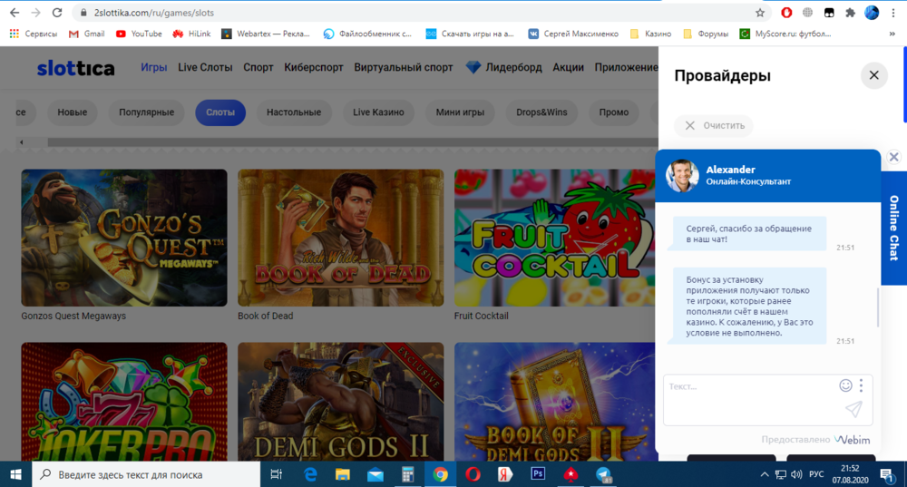Open the Webim provider link
This screenshot has width=907, height=487.
852,440
